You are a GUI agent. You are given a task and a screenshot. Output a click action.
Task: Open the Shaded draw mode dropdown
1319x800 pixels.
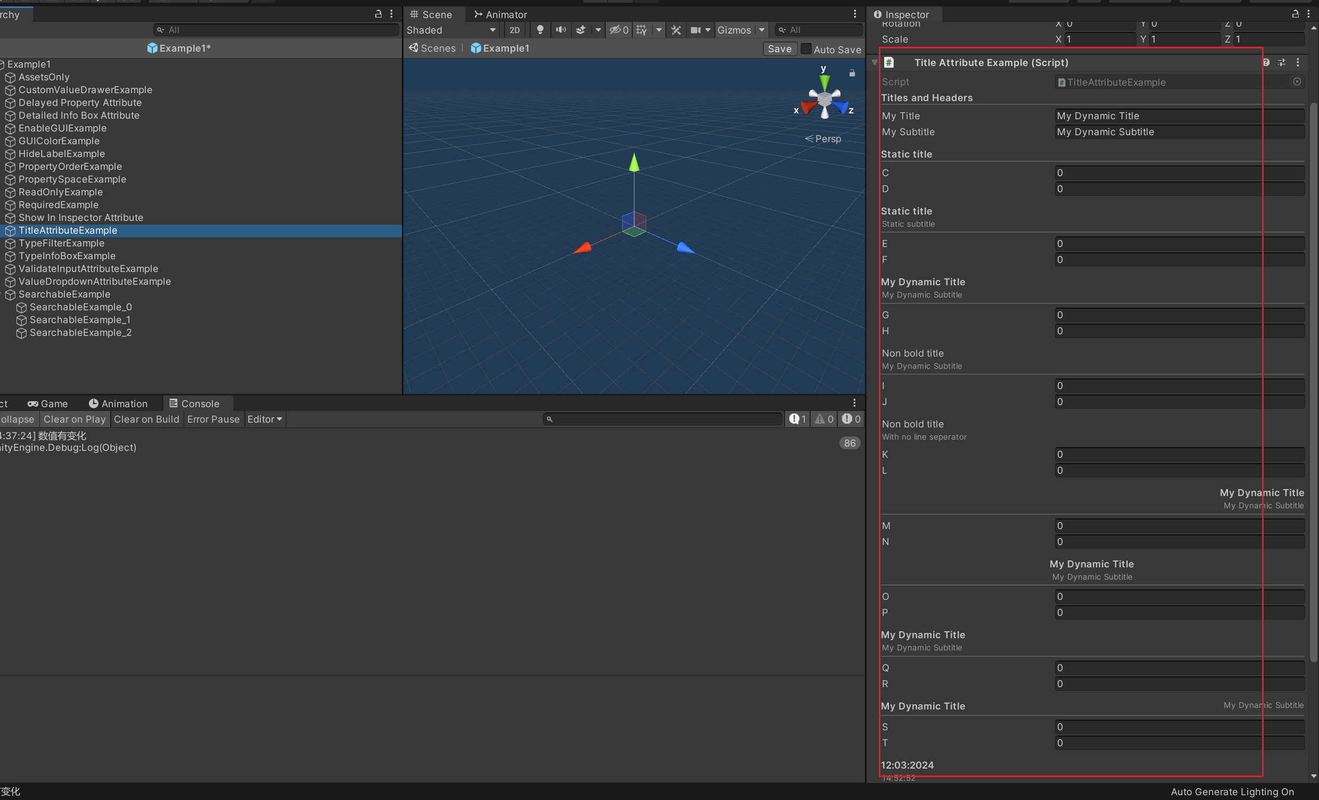pos(451,30)
